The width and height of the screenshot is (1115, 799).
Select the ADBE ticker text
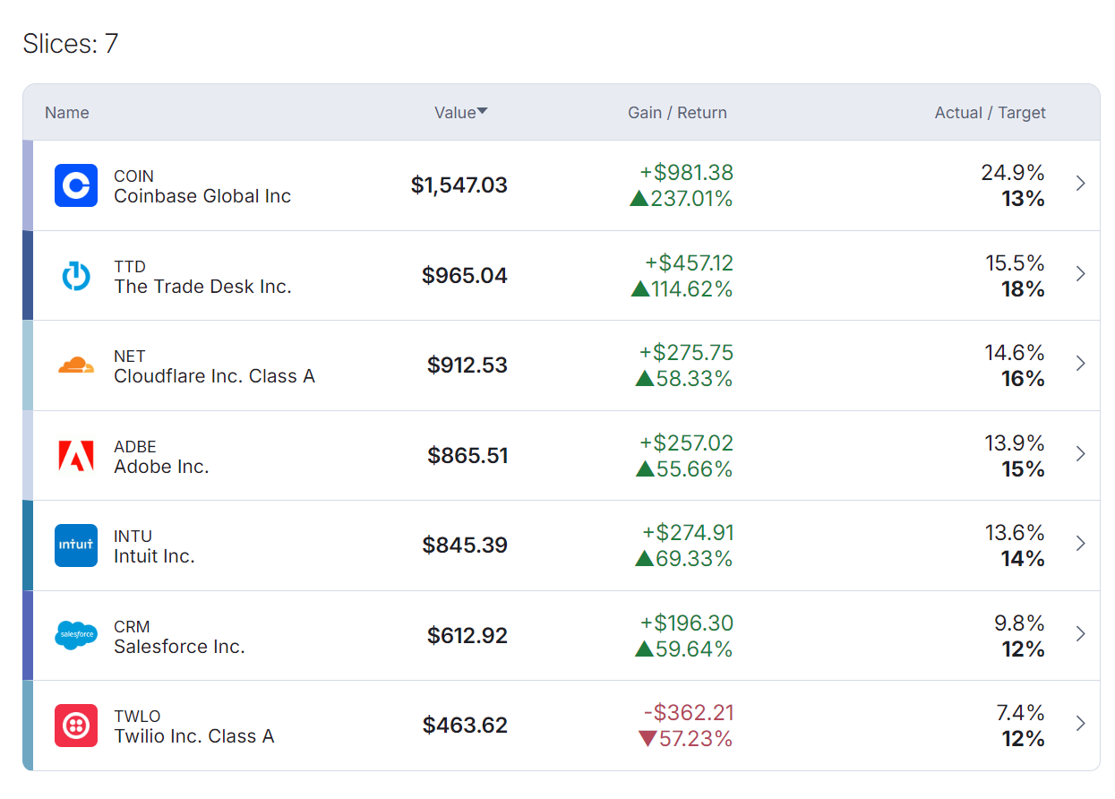135,447
